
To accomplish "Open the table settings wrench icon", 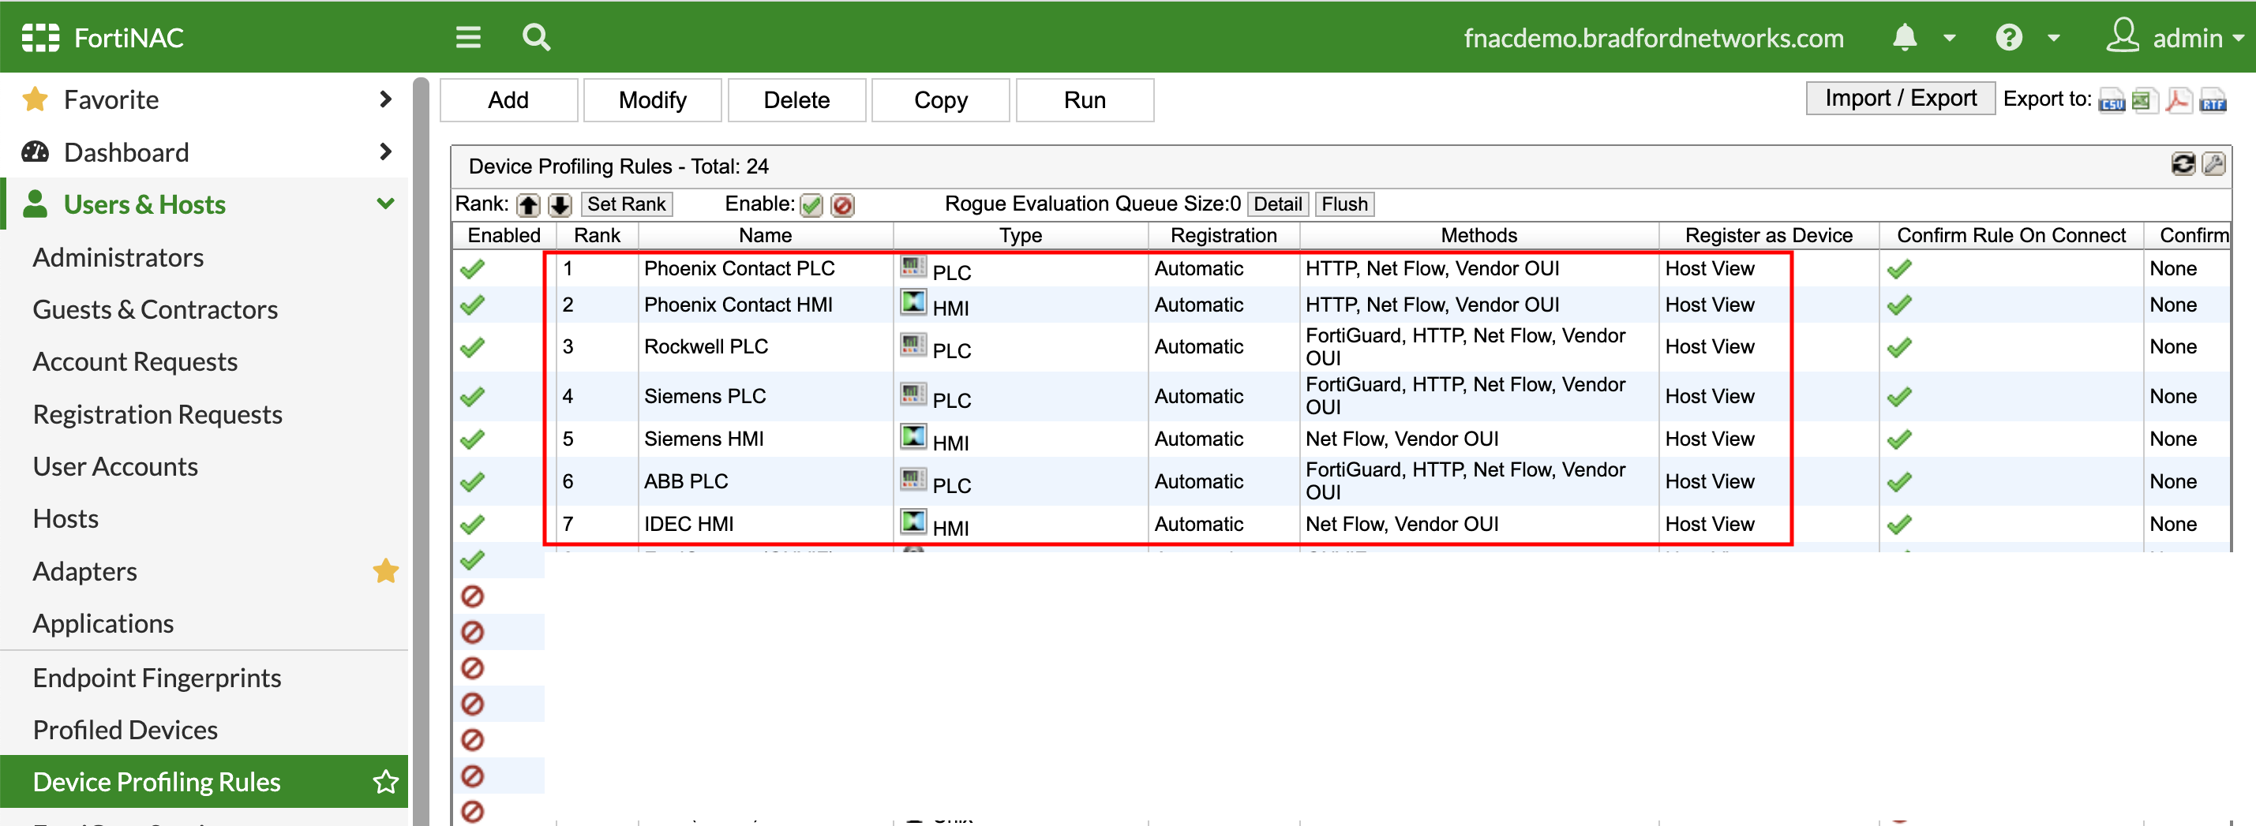I will [2214, 165].
